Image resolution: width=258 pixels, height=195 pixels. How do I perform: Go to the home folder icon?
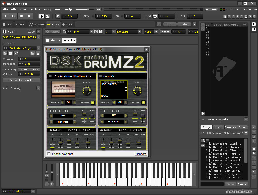254,149
